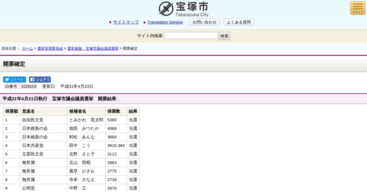The width and height of the screenshot is (367, 192).
Task: Select the 日本共産党 party cell
Action: (x=44, y=146)
